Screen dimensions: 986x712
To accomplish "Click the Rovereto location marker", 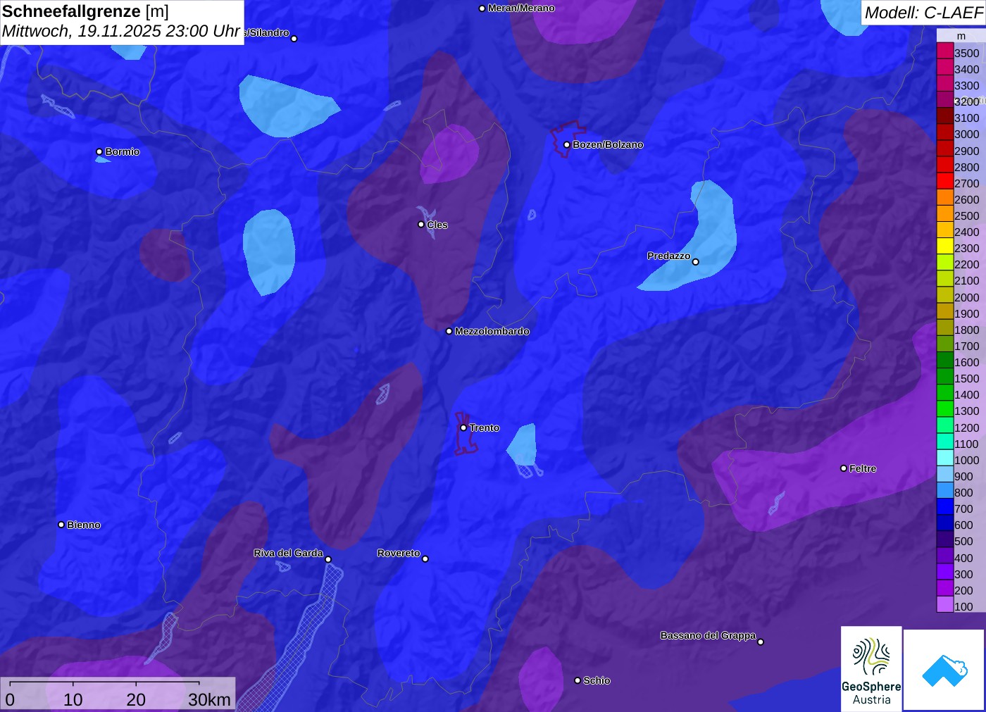I will pos(425,559).
